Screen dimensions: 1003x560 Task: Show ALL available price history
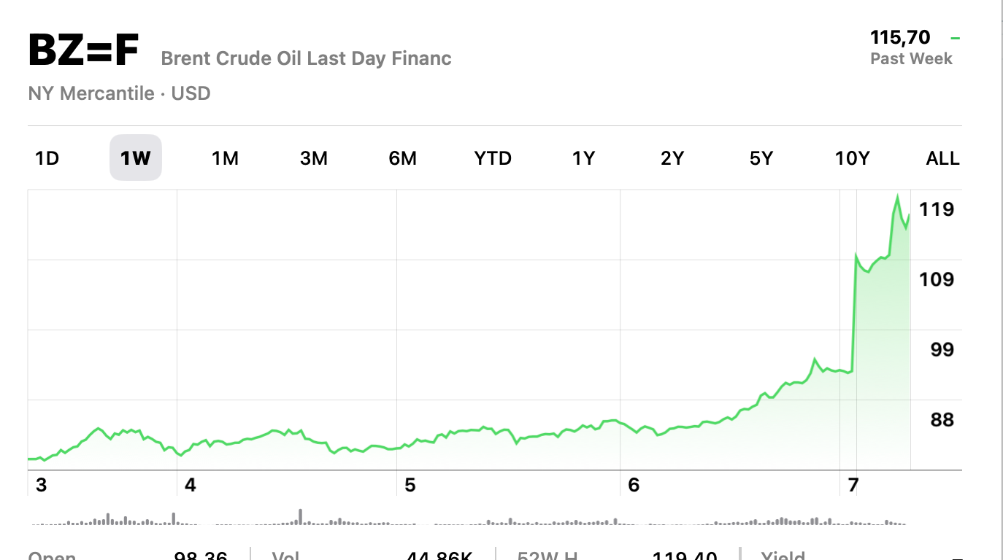tap(942, 158)
